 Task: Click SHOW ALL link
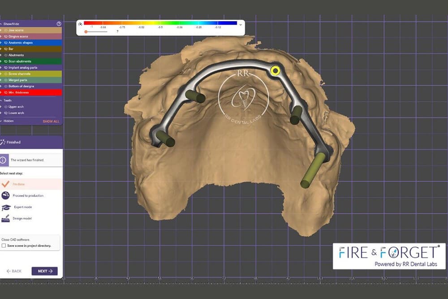(51, 121)
